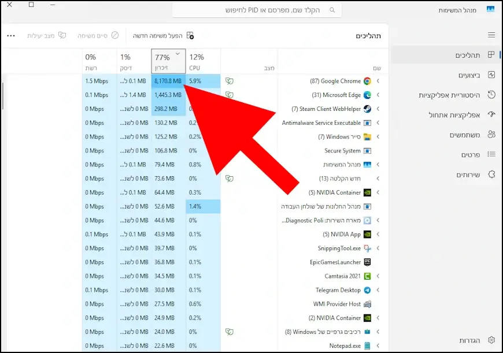The height and width of the screenshot is (353, 503).
Task: Click the EpicGamesLauncher icon
Action: point(367,262)
